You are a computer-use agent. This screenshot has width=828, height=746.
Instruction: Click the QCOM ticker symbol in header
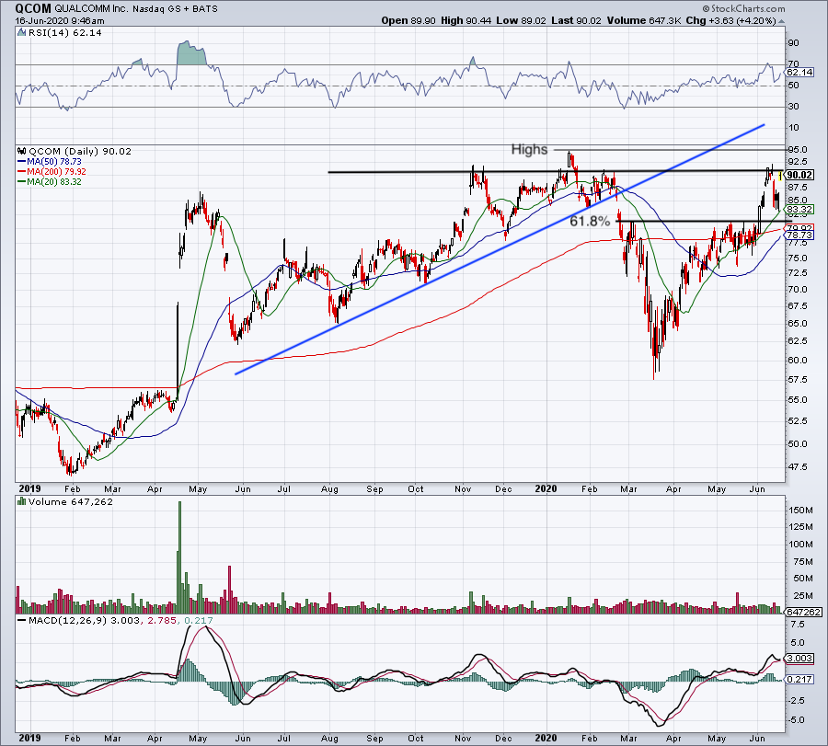click(x=33, y=8)
